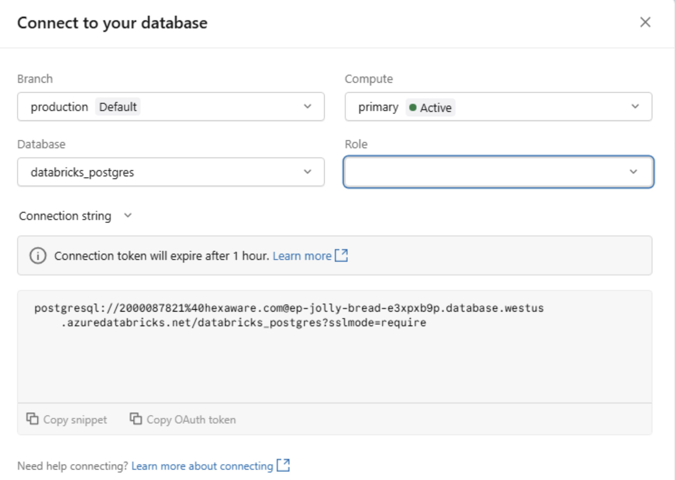The height and width of the screenshot is (480, 675).
Task: Click external link icon after Learn more
Action: point(341,255)
